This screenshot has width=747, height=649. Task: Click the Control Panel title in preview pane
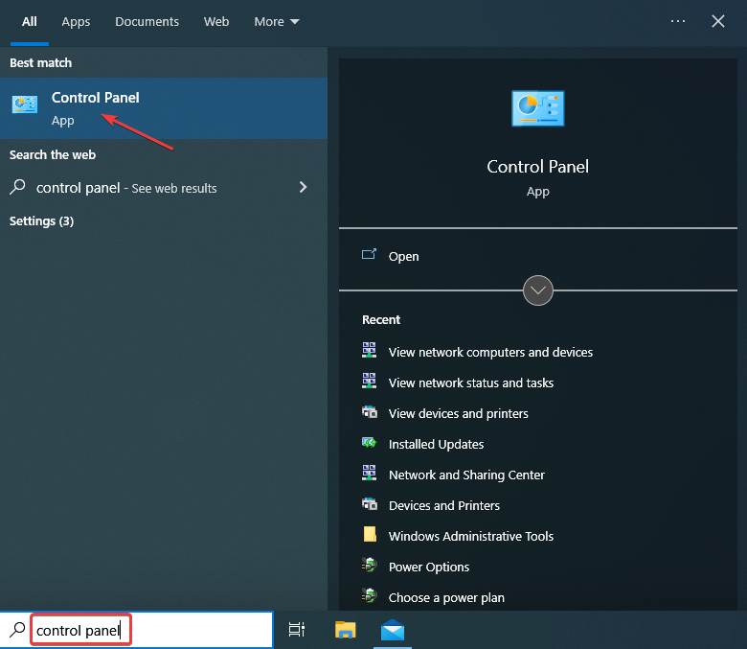click(x=538, y=167)
